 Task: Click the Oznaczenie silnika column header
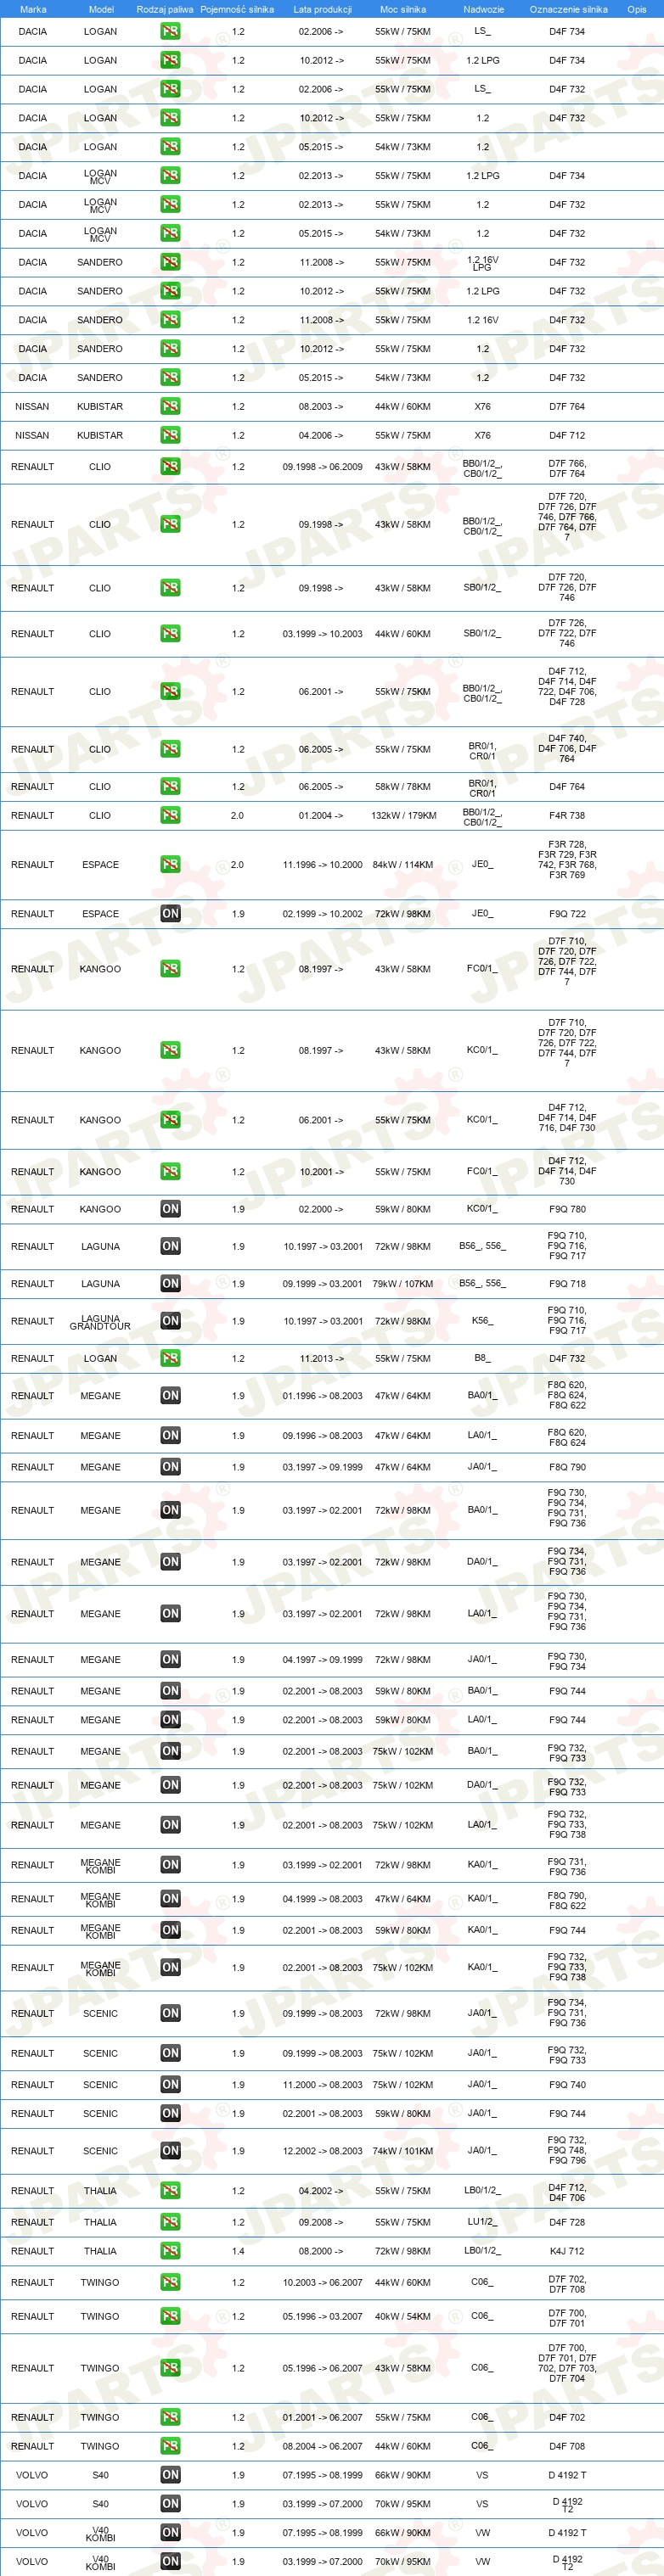568,9
